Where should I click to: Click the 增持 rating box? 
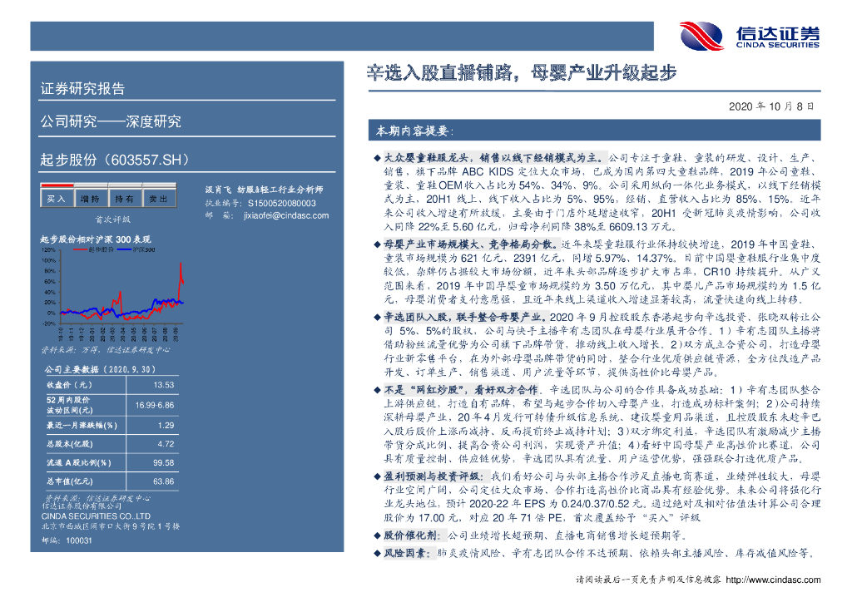(x=91, y=199)
